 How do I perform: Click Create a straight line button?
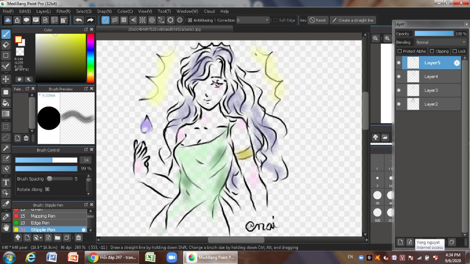pos(353,20)
